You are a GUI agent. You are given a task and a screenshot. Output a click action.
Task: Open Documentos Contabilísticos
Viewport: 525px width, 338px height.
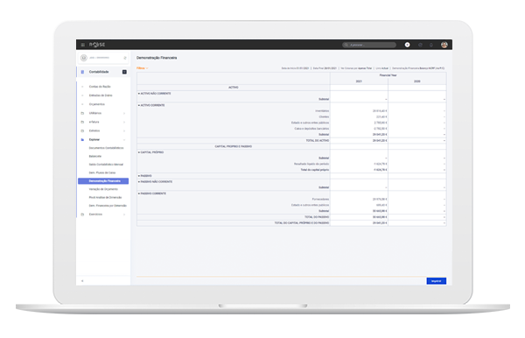tap(106, 148)
